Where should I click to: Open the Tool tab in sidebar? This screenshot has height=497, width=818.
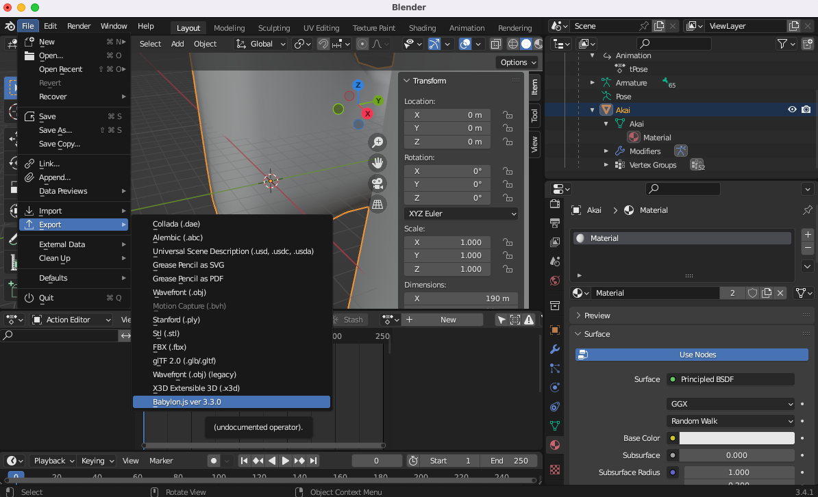[x=534, y=115]
